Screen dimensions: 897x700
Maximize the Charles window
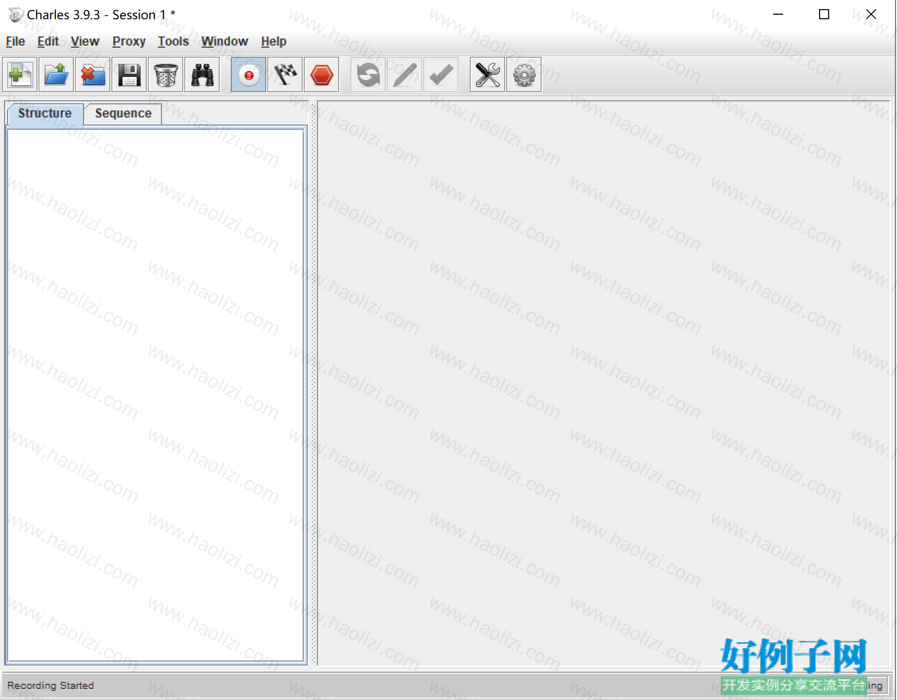[x=824, y=14]
